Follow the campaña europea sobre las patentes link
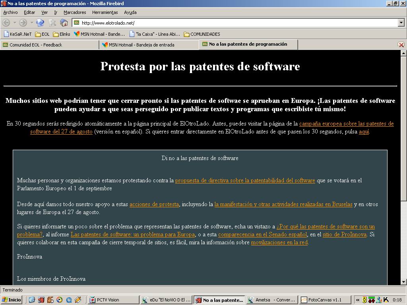Image resolution: width=407 pixels, height=305 pixels. 346,124
